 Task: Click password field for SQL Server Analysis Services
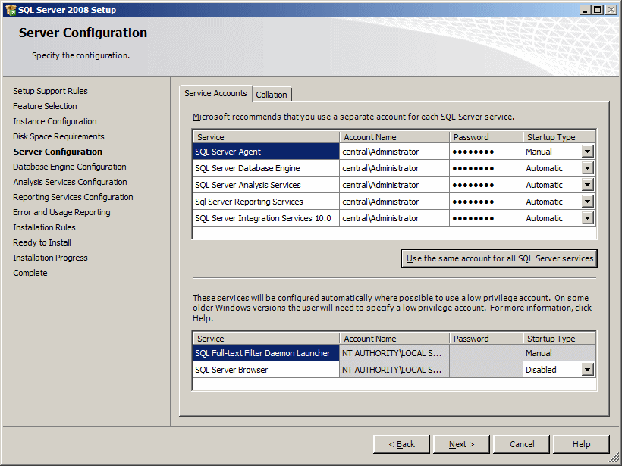[x=486, y=185]
